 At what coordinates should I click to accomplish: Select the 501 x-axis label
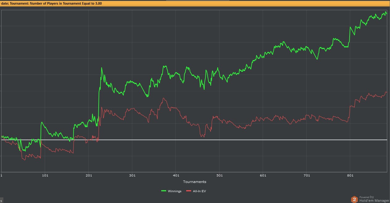(219, 176)
